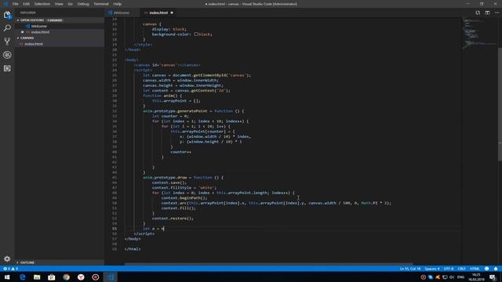Launch Edge from the taskbar
502x282 pixels.
point(23,277)
